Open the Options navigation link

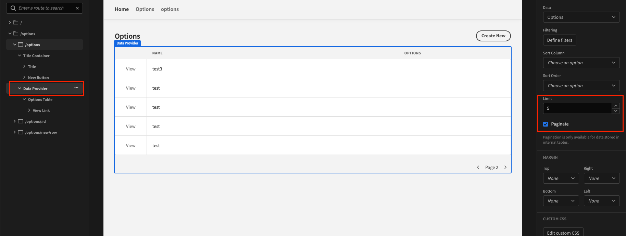145,9
